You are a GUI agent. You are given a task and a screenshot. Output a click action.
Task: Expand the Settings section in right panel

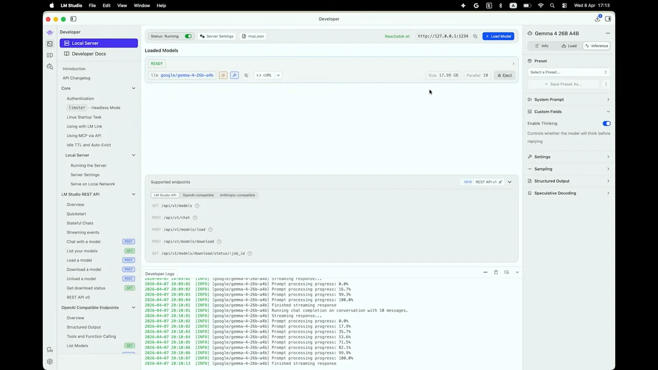[x=569, y=157]
